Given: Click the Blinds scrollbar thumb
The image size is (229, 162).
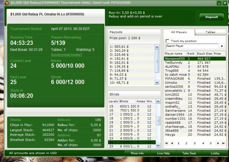Looking at the screenshot, I should [158, 121].
